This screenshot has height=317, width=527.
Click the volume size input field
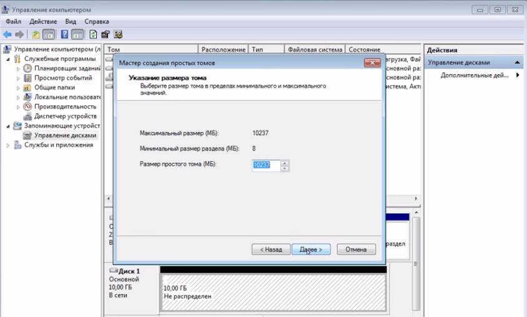[x=266, y=165]
